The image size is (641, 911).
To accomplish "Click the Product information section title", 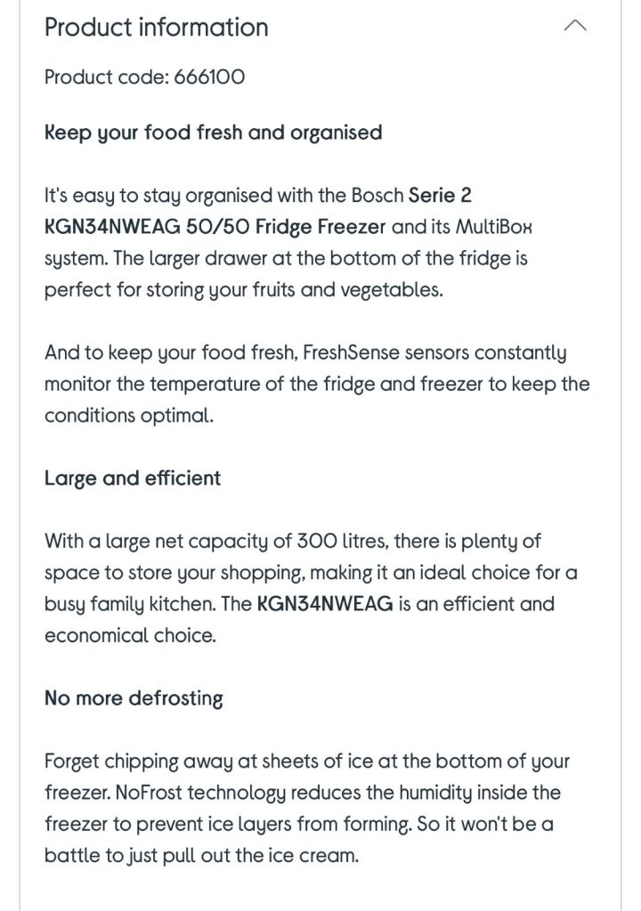I will tap(156, 27).
